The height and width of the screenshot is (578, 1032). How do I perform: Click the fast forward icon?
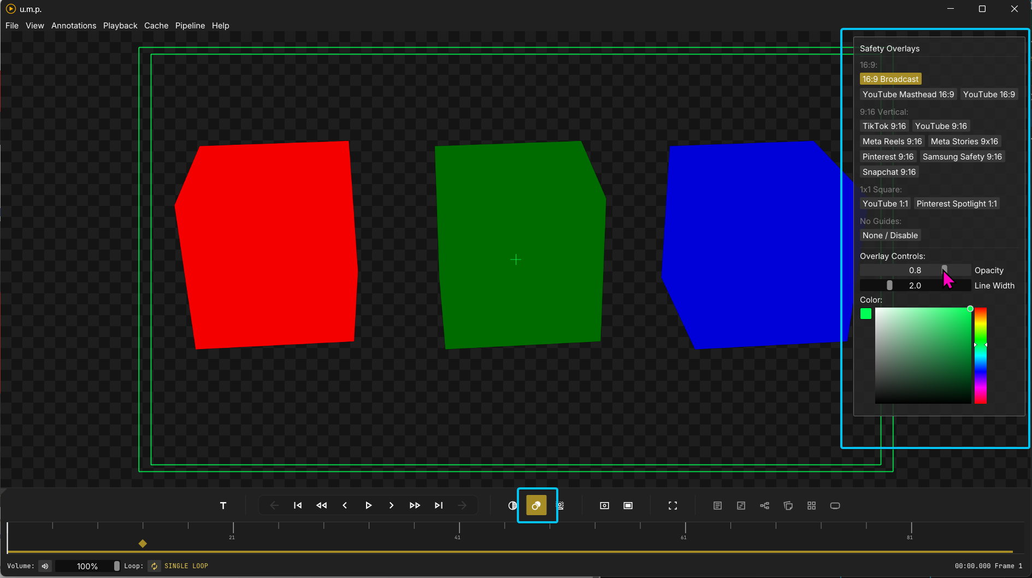tap(415, 505)
